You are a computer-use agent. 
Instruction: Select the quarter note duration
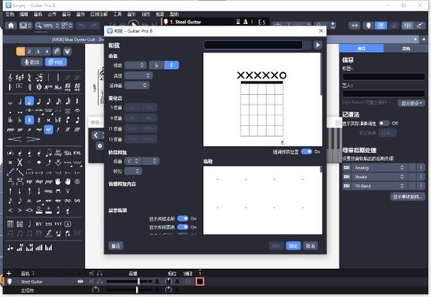30,101
